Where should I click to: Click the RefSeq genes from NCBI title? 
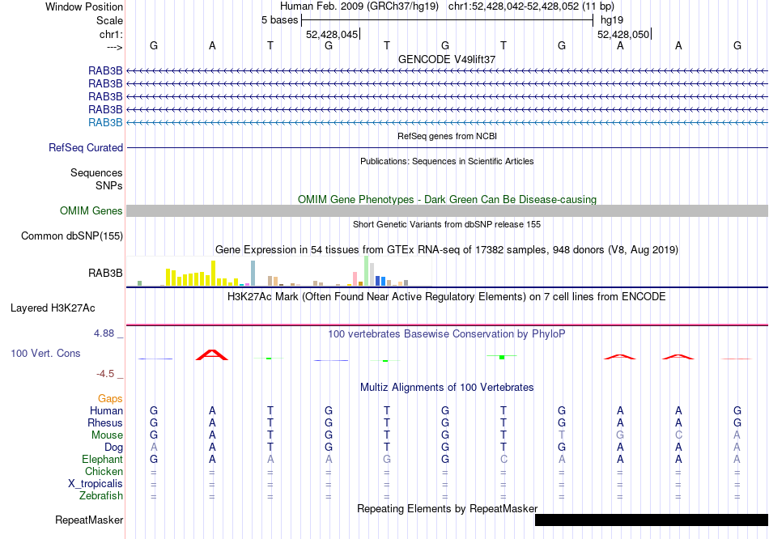pos(447,136)
